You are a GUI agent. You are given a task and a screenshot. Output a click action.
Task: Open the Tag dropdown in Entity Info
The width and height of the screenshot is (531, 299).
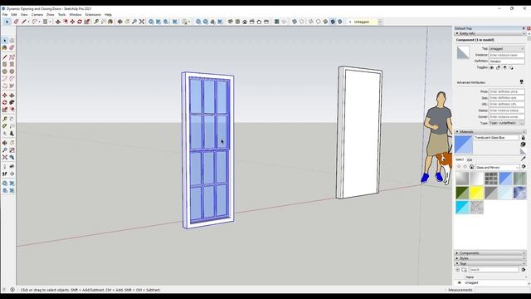click(507, 49)
